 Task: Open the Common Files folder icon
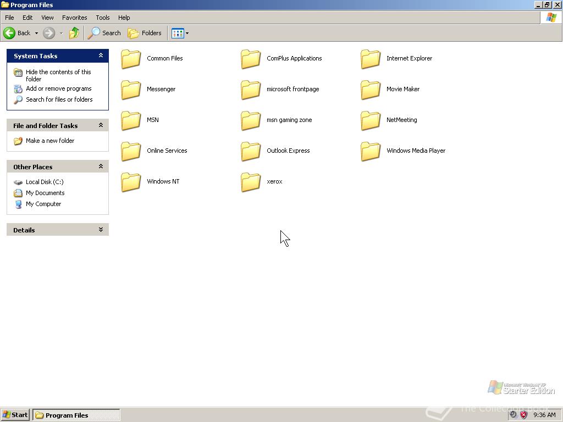131,59
